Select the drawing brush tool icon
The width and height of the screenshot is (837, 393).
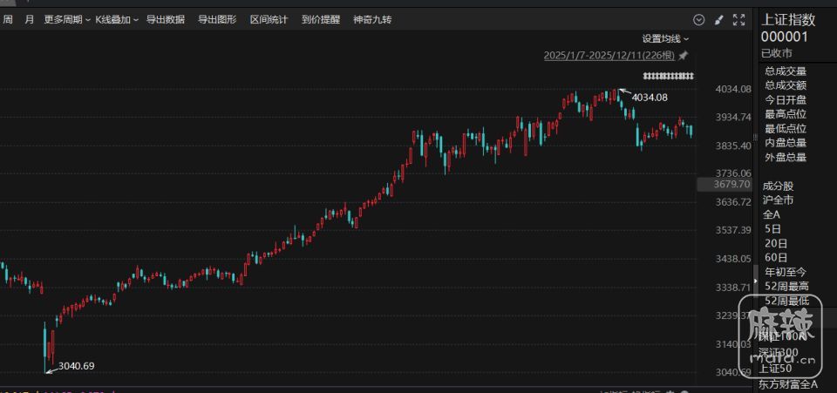(719, 19)
